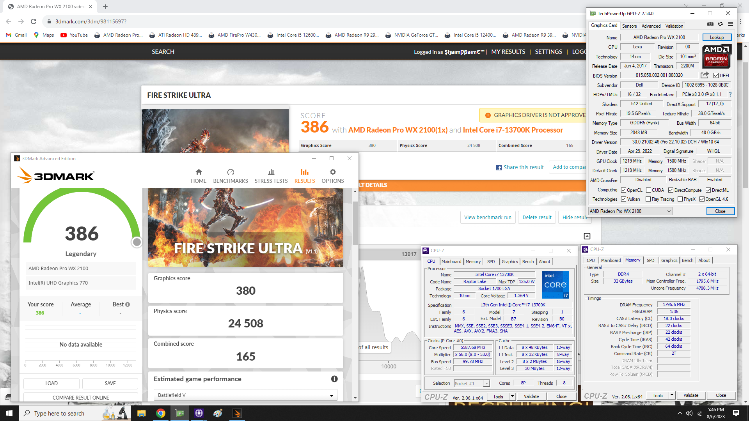749x421 pixels.
Task: Toggle the Vulkan checkbox
Action: click(623, 199)
